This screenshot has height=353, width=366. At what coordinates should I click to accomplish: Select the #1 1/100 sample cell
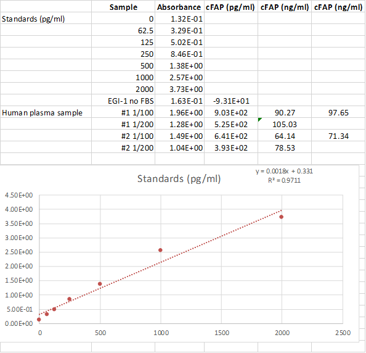123,112
